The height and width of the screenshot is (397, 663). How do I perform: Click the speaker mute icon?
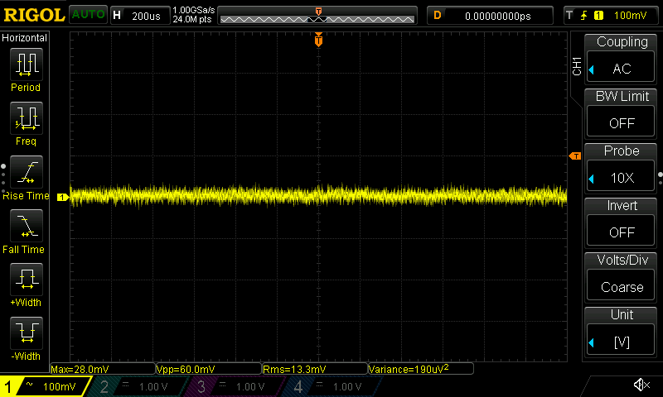point(641,385)
